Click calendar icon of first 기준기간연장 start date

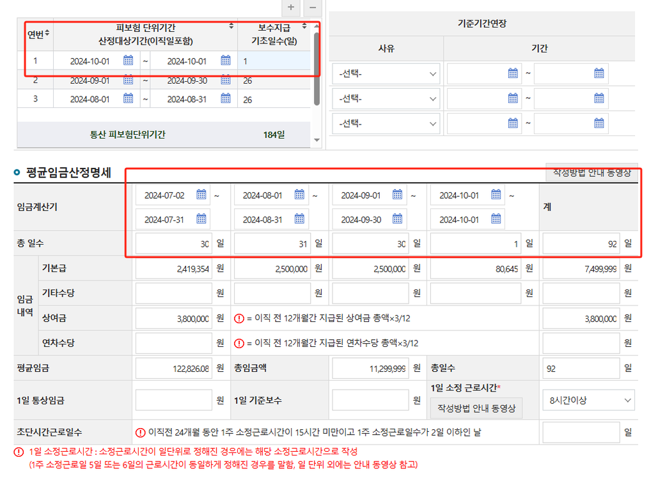513,73
